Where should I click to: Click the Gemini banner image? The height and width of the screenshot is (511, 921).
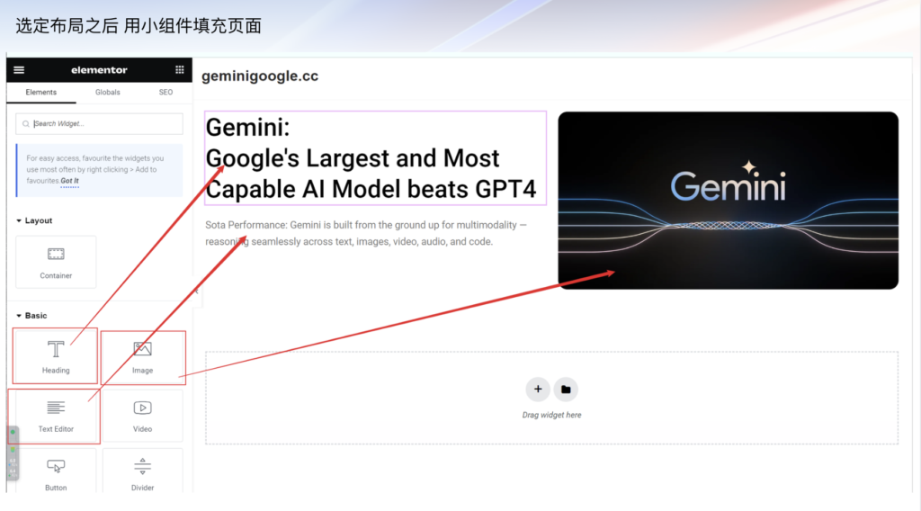(x=728, y=200)
